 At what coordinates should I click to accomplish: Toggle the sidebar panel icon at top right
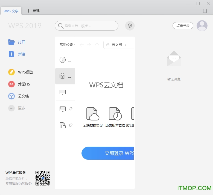tap(205, 11)
